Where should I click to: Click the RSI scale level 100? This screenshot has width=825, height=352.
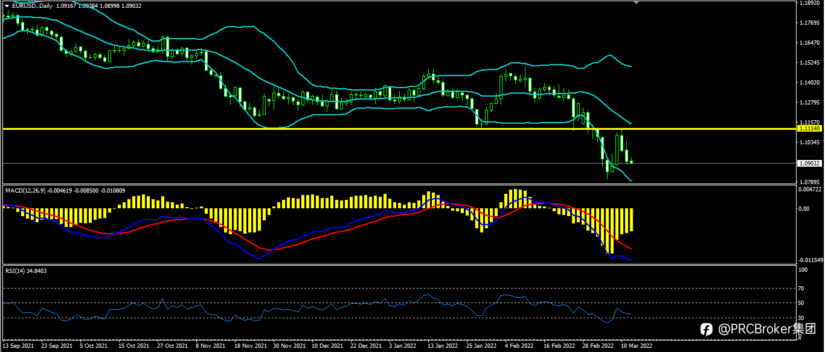(803, 270)
